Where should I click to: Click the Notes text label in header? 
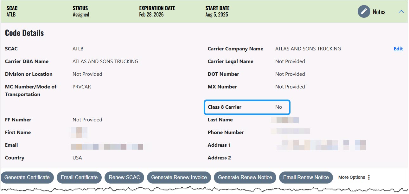tap(379, 12)
